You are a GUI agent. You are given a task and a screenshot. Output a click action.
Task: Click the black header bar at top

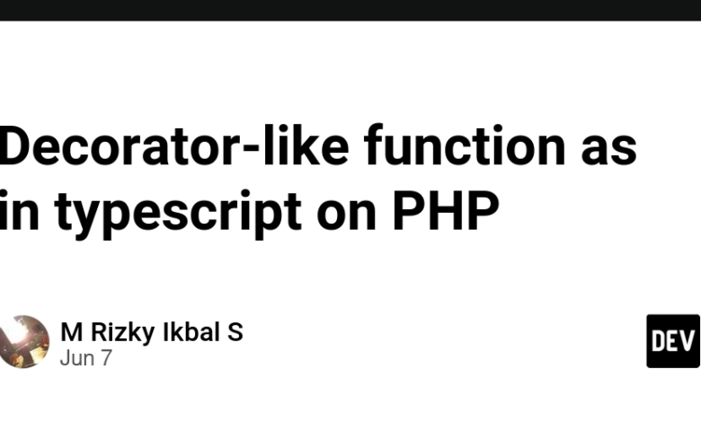[350, 10]
